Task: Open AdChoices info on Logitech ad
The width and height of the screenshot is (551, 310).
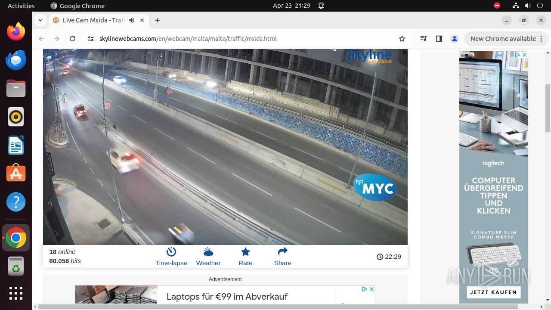Action: pyautogui.click(x=518, y=55)
